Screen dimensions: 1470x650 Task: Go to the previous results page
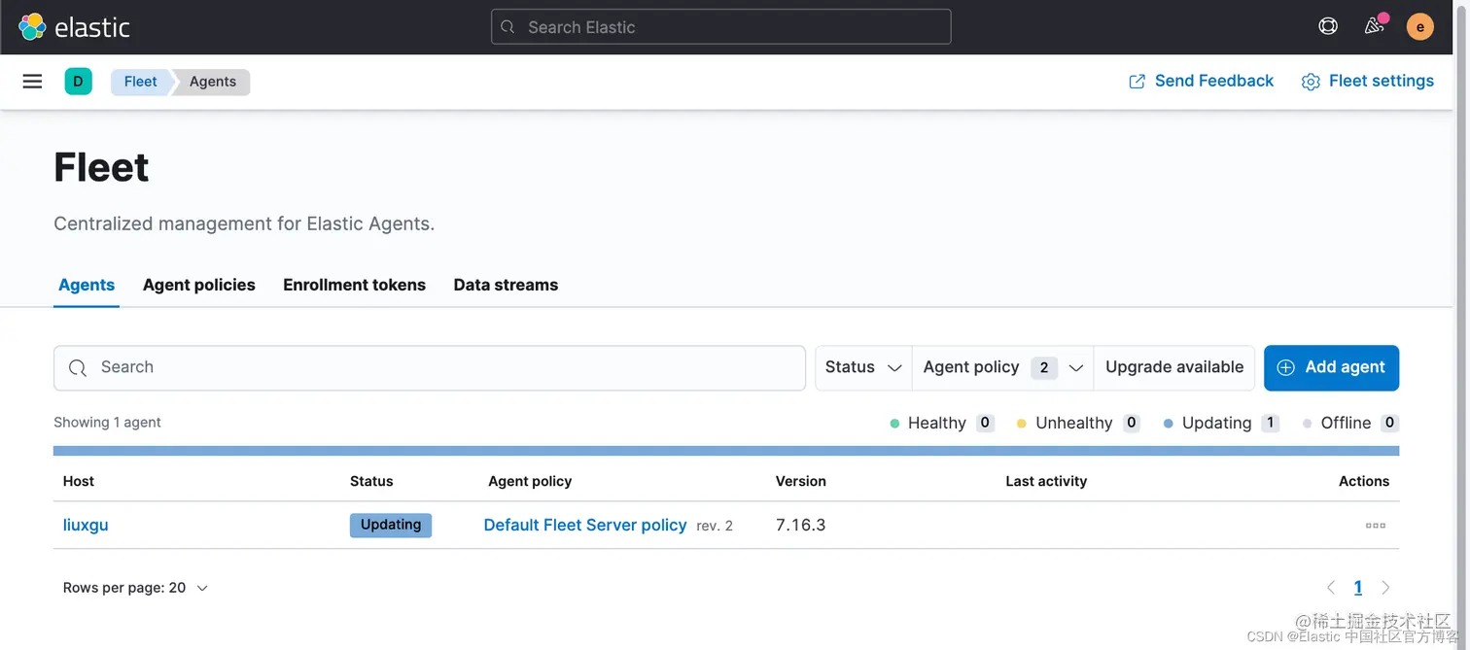pos(1331,588)
